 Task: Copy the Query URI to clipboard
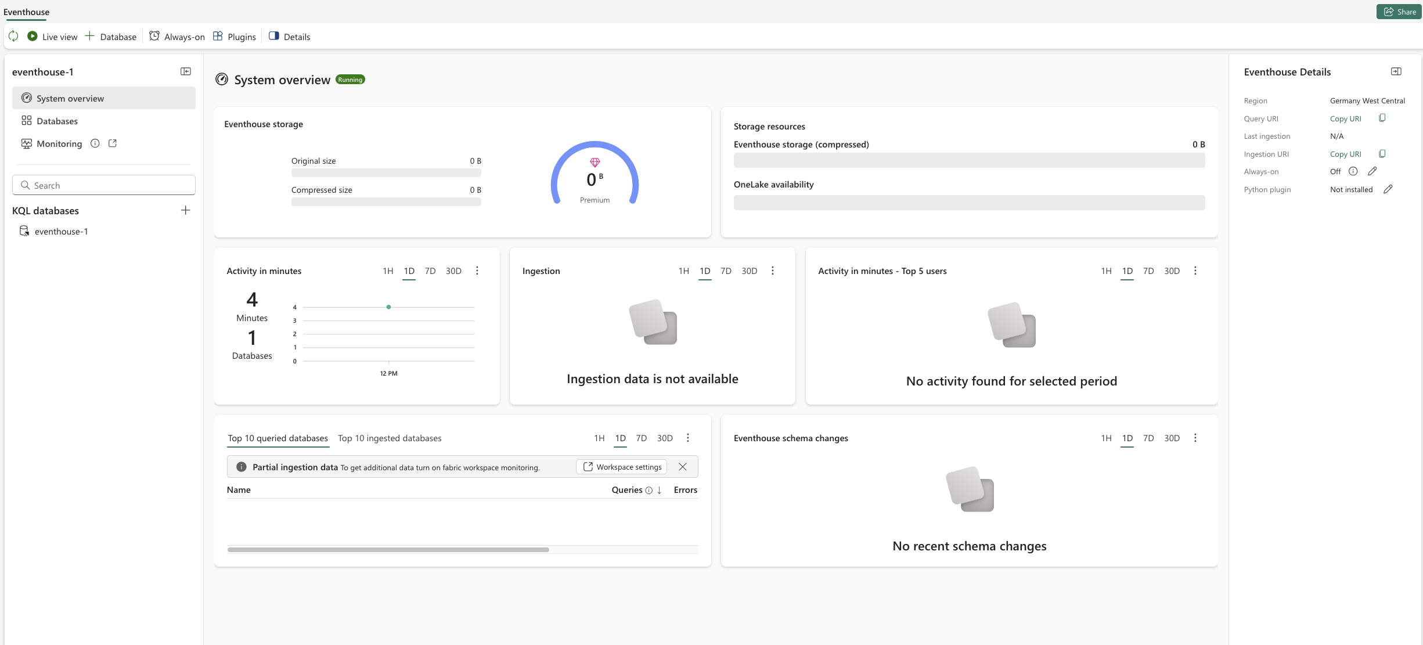[x=1382, y=118]
